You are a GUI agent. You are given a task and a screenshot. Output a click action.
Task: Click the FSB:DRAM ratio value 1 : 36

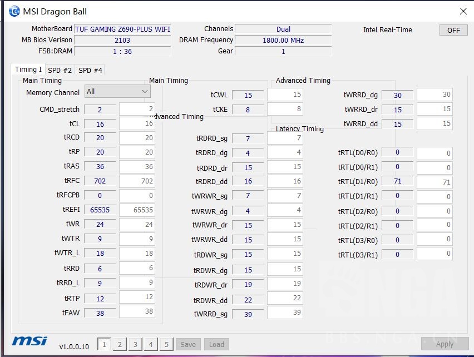[122, 51]
